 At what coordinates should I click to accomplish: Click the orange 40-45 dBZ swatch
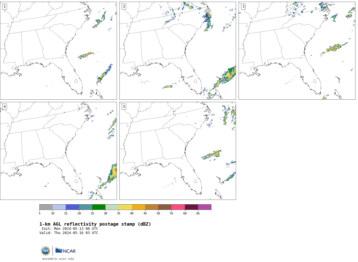pyautogui.click(x=138, y=207)
